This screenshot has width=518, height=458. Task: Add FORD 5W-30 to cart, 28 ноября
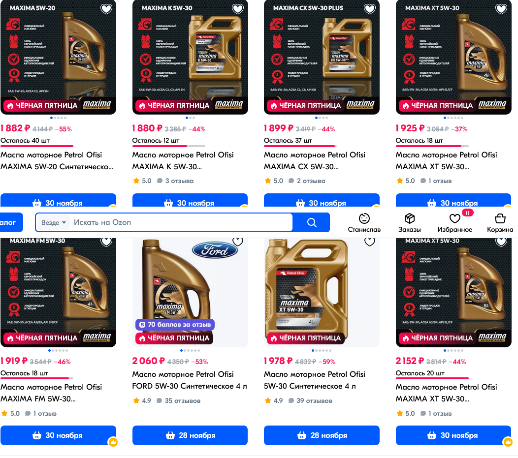point(190,435)
